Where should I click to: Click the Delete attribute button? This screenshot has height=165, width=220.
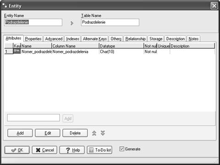[x=75, y=133]
